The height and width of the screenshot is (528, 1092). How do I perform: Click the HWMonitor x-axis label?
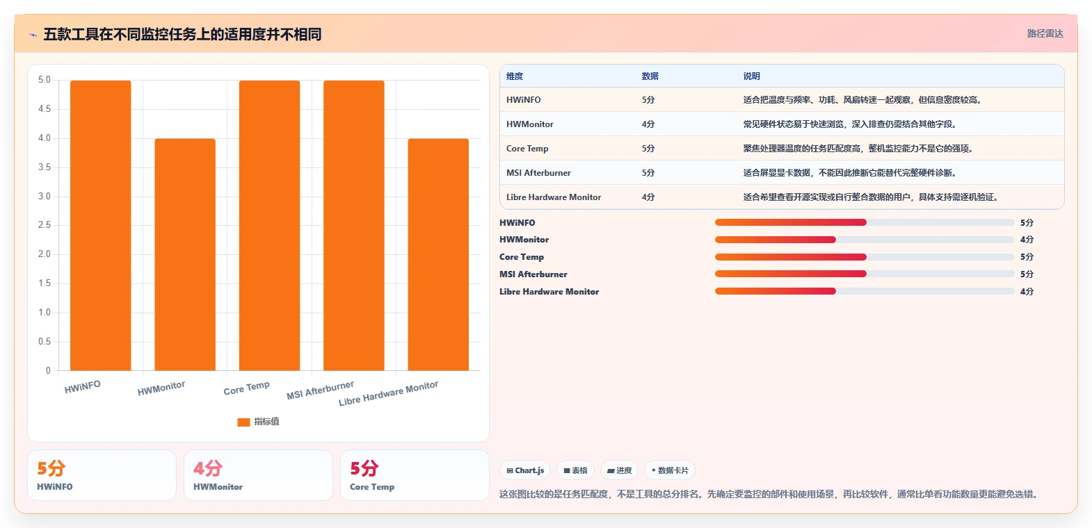click(x=161, y=388)
